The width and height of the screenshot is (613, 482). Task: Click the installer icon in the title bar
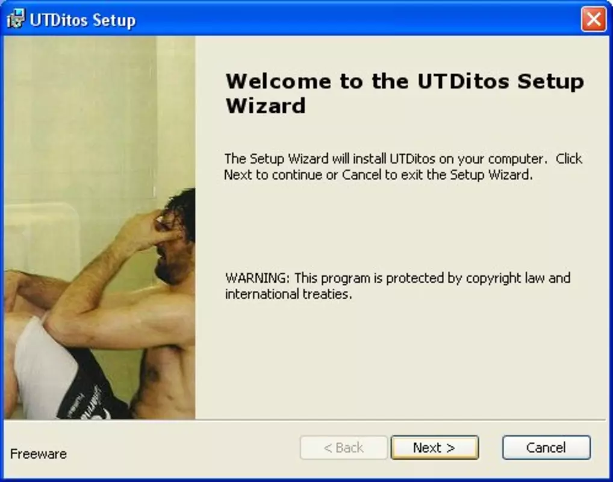pyautogui.click(x=16, y=19)
